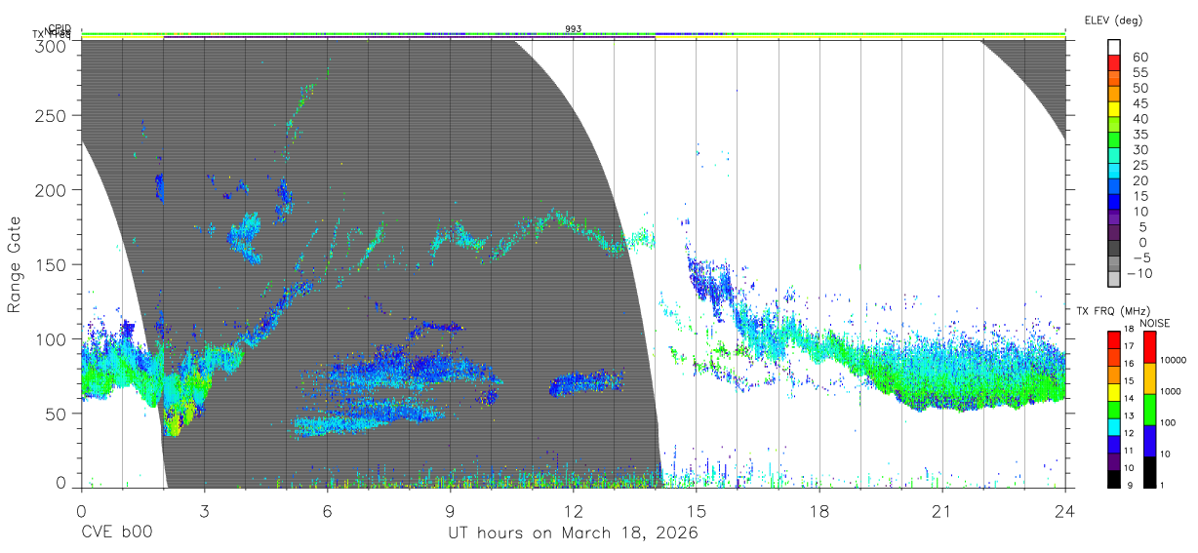The image size is (1198, 553).
Task: Select the 60 label on ELEV colorbar
Action: pos(1138,57)
